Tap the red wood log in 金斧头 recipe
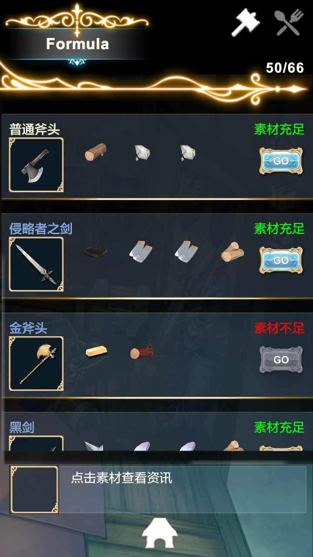The width and height of the screenshot is (313, 557). click(142, 351)
